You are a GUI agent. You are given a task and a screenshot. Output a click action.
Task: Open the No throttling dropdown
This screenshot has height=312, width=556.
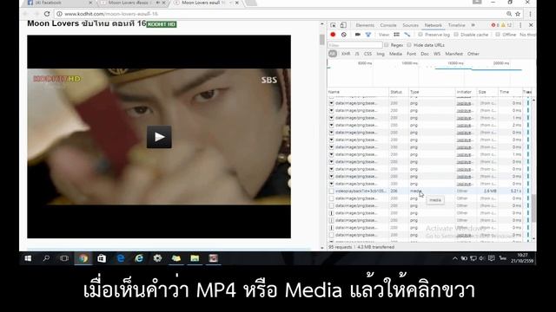tap(527, 35)
